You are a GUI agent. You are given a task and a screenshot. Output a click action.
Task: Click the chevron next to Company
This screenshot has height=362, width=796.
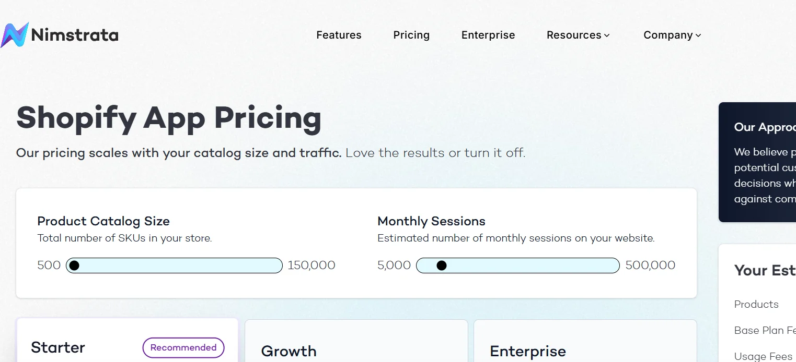tap(698, 35)
